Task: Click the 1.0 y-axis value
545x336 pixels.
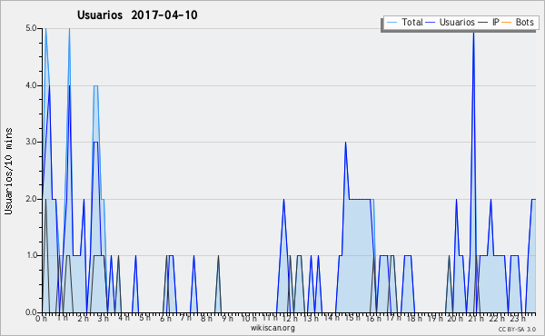Action: coord(31,255)
